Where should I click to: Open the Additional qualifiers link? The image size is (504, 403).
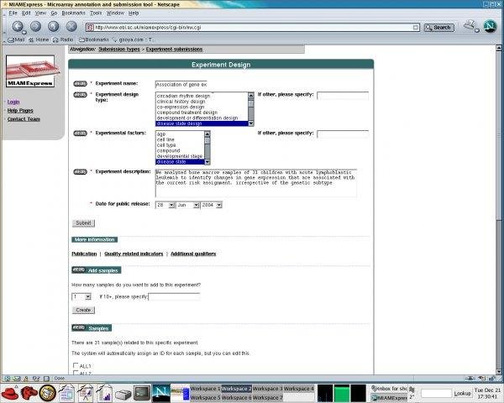pyautogui.click(x=193, y=254)
